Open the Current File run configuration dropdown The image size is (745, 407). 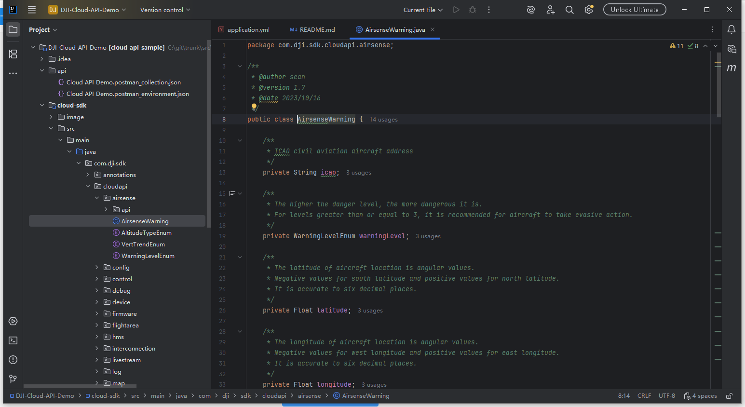coord(423,10)
